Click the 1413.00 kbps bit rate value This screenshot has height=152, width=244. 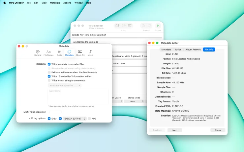click(x=179, y=73)
